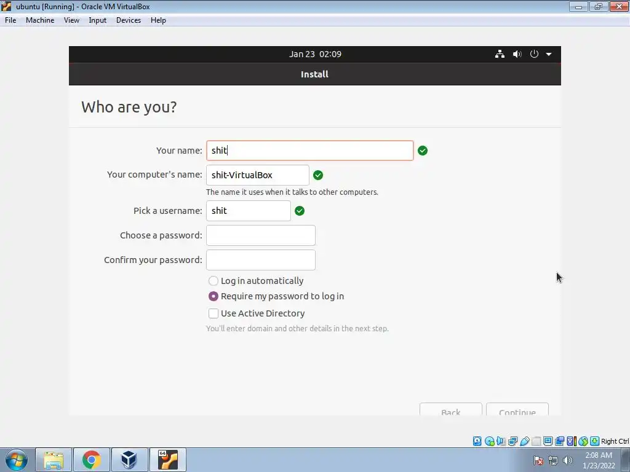Image resolution: width=630 pixels, height=472 pixels.
Task: Click the 'The name it uses when it talks' hint text
Action: [292, 192]
